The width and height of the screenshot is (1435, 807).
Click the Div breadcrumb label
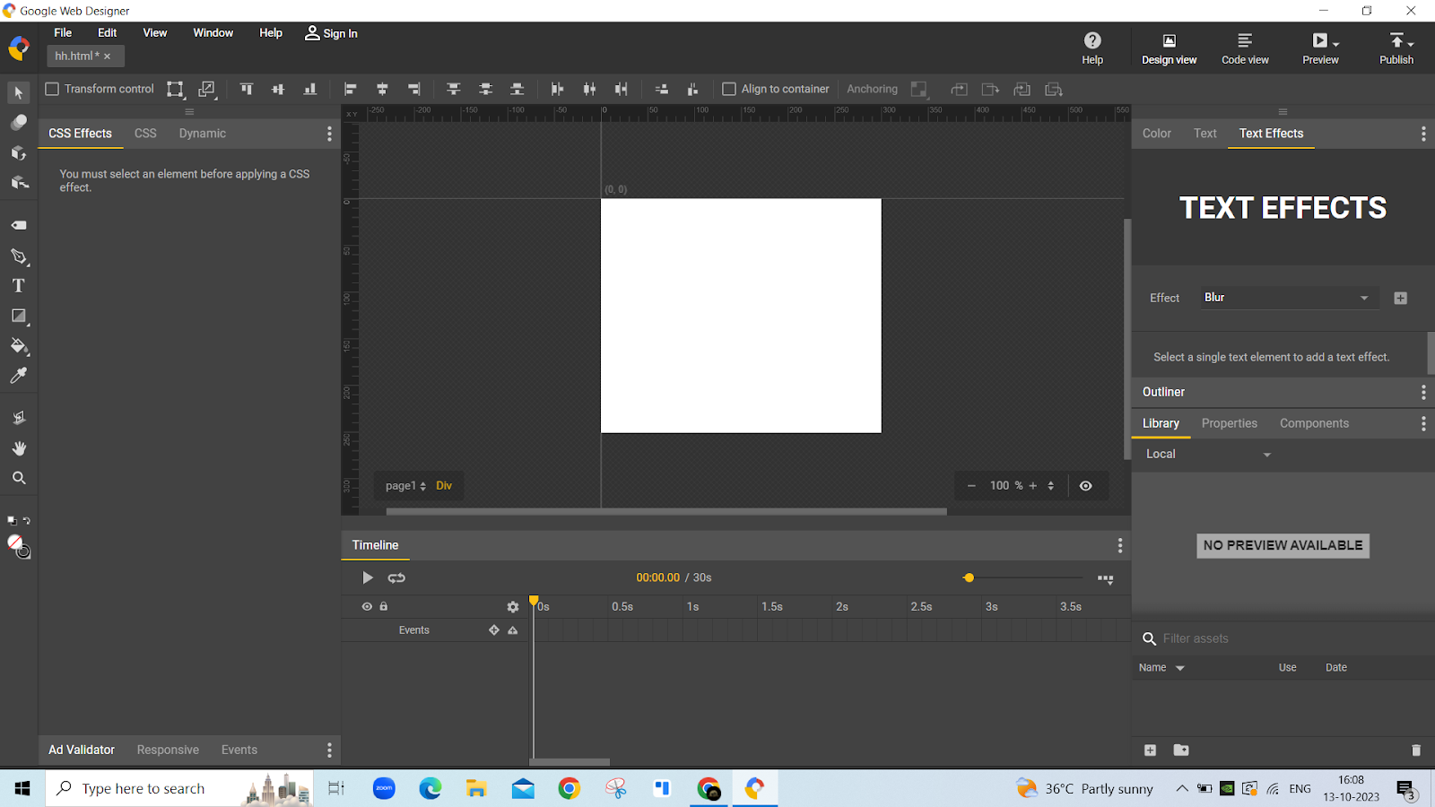pos(444,486)
